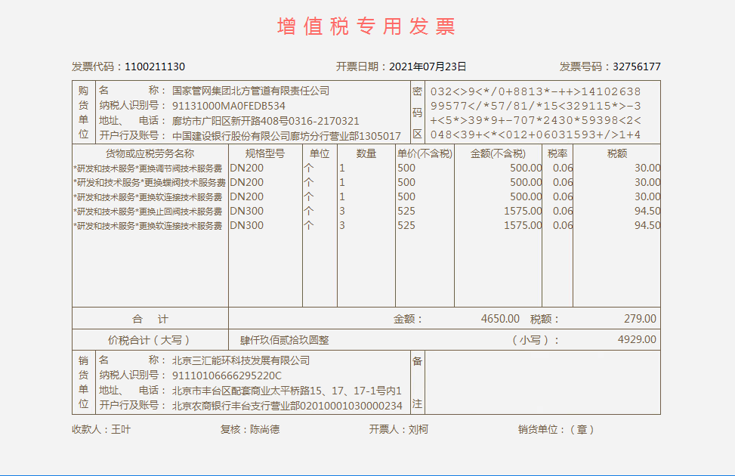Select the total amount 4650.00
The height and width of the screenshot is (476, 735).
(x=500, y=319)
